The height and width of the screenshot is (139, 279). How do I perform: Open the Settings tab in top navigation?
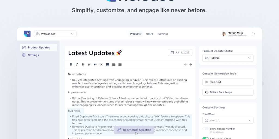[x=163, y=34]
